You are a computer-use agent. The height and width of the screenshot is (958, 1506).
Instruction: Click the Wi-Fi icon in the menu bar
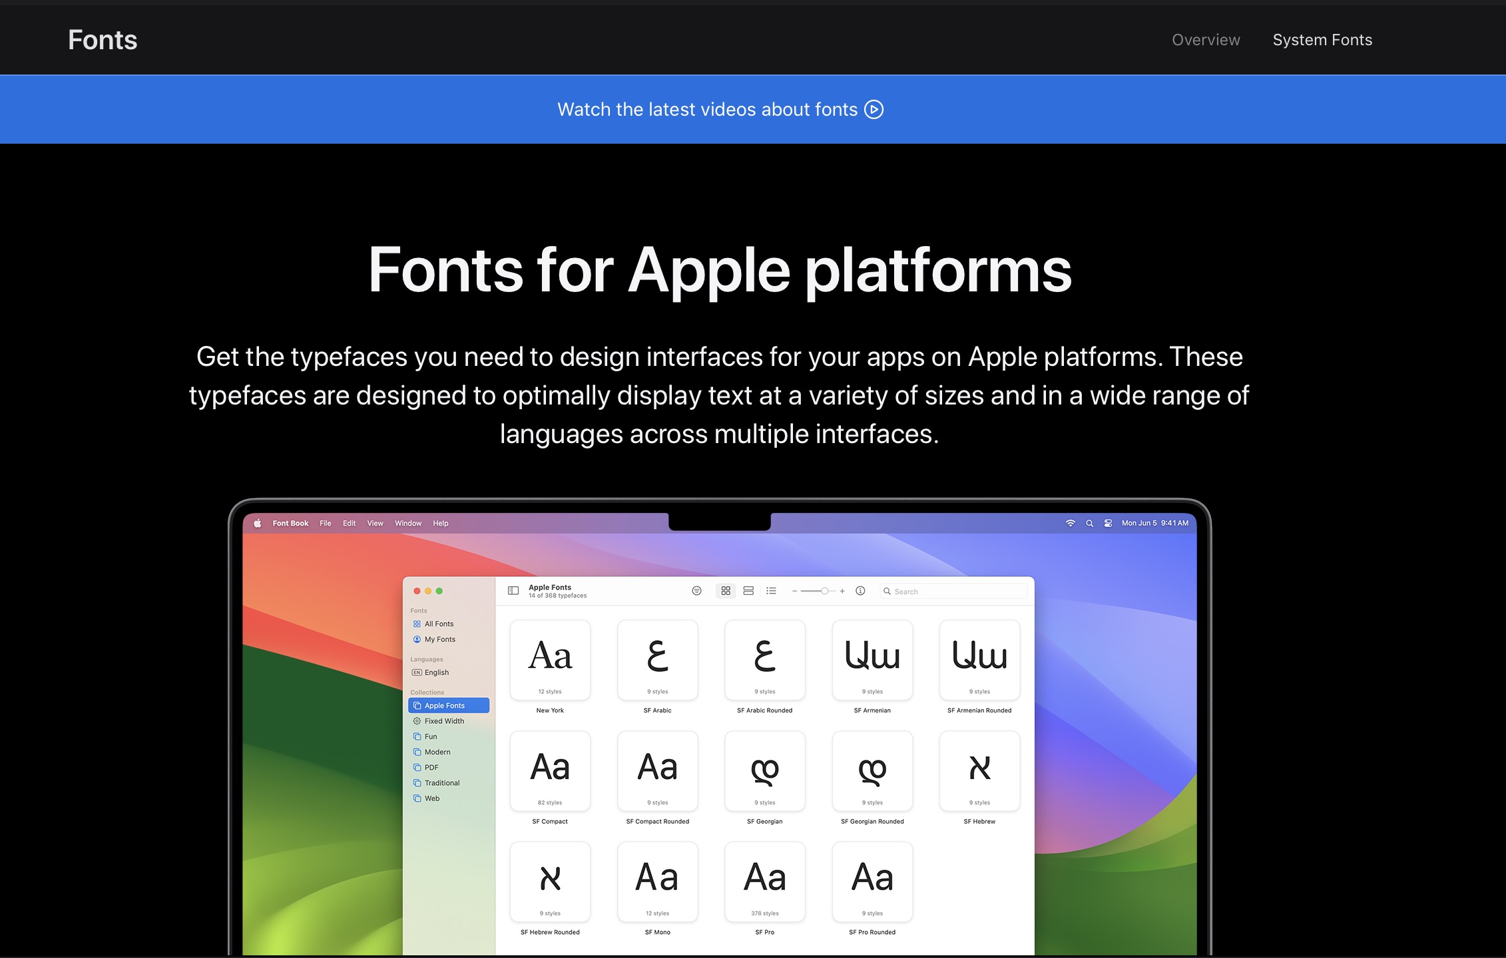pyautogui.click(x=1071, y=523)
